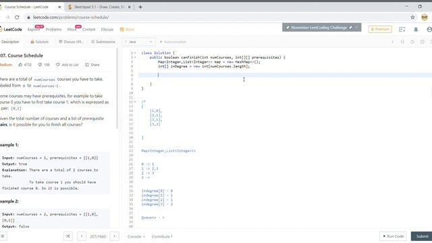
Task: Open notifications bell
Action: point(416,30)
